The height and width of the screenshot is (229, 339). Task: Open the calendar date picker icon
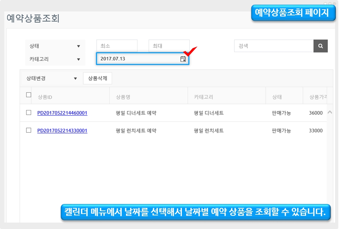(183, 59)
